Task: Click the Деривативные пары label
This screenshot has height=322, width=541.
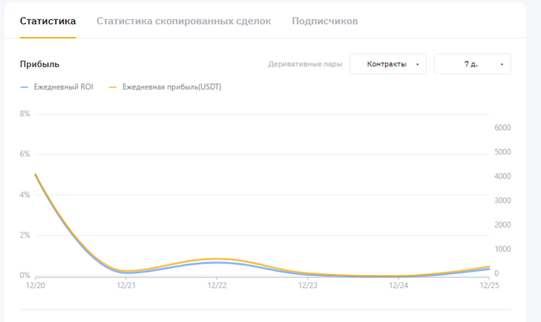Action: pyautogui.click(x=305, y=64)
